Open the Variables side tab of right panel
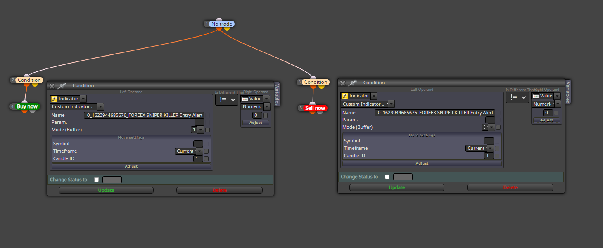 click(568, 92)
